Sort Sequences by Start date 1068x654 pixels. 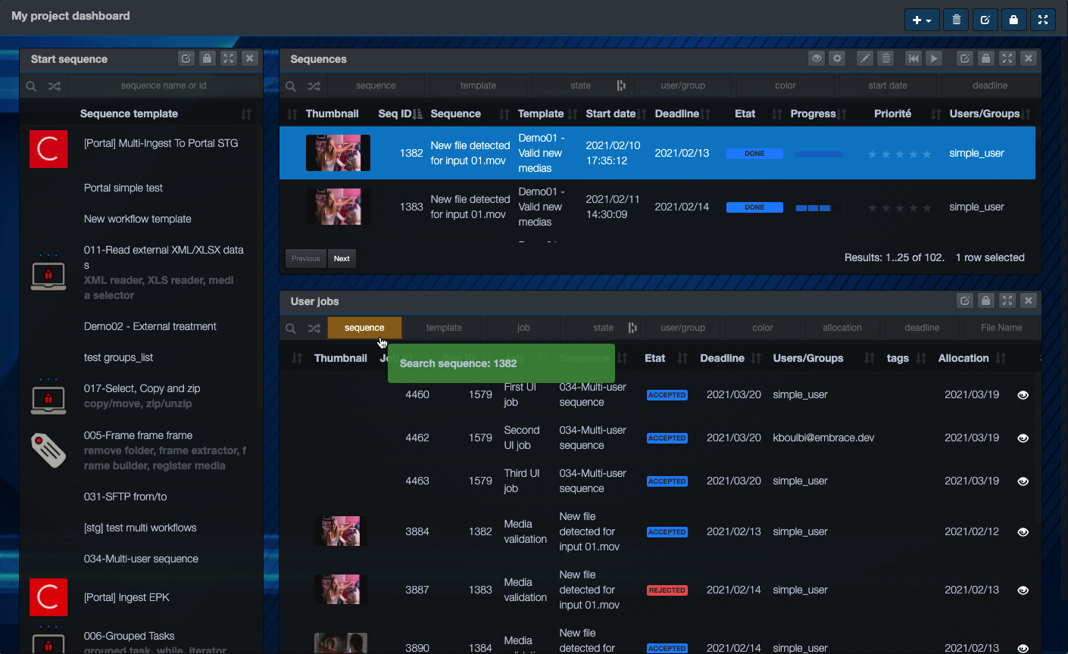click(x=642, y=114)
